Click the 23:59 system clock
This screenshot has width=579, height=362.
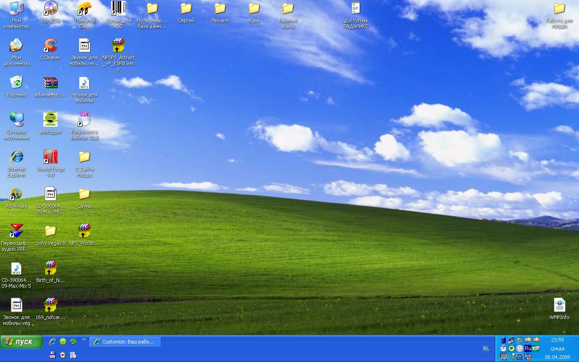point(557,340)
